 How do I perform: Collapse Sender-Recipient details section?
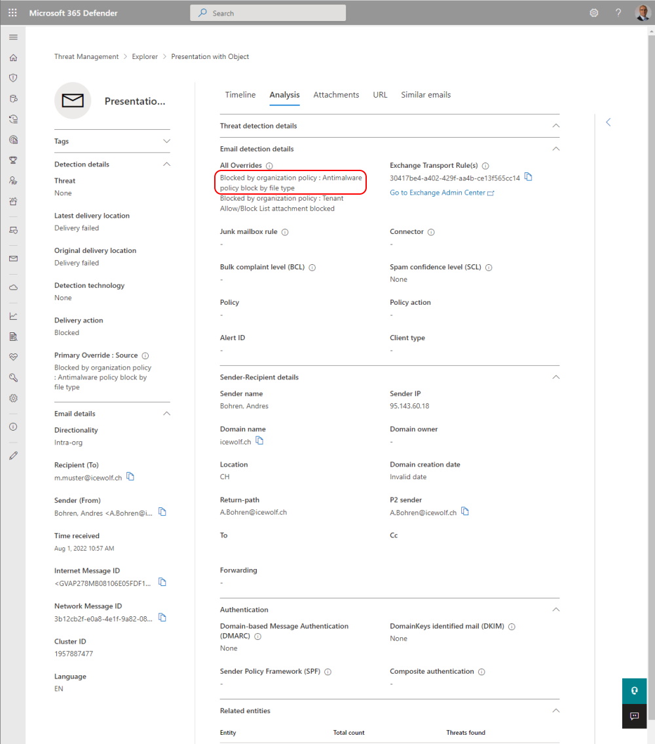[x=556, y=377]
